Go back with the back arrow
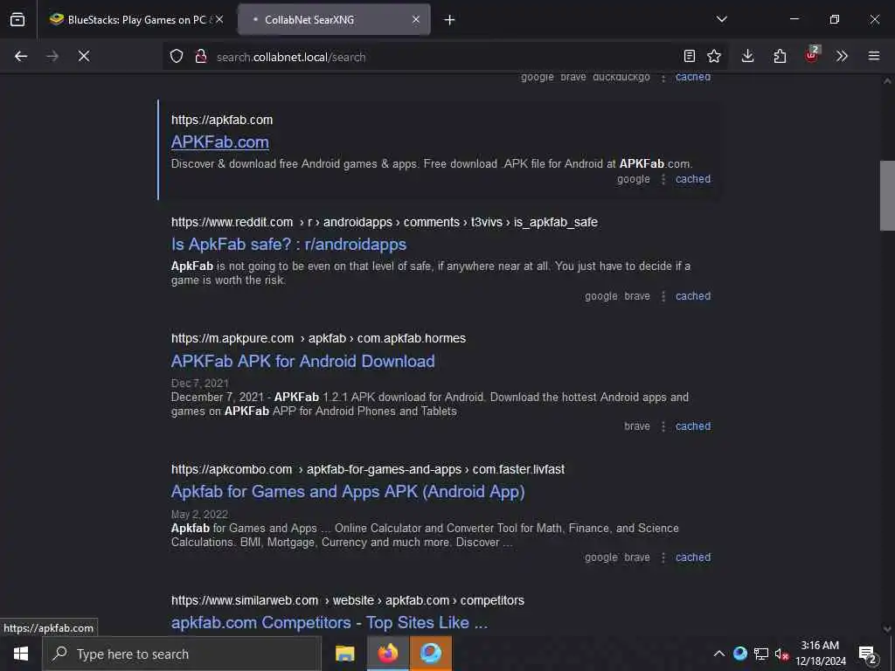Image resolution: width=895 pixels, height=671 pixels. tap(21, 56)
